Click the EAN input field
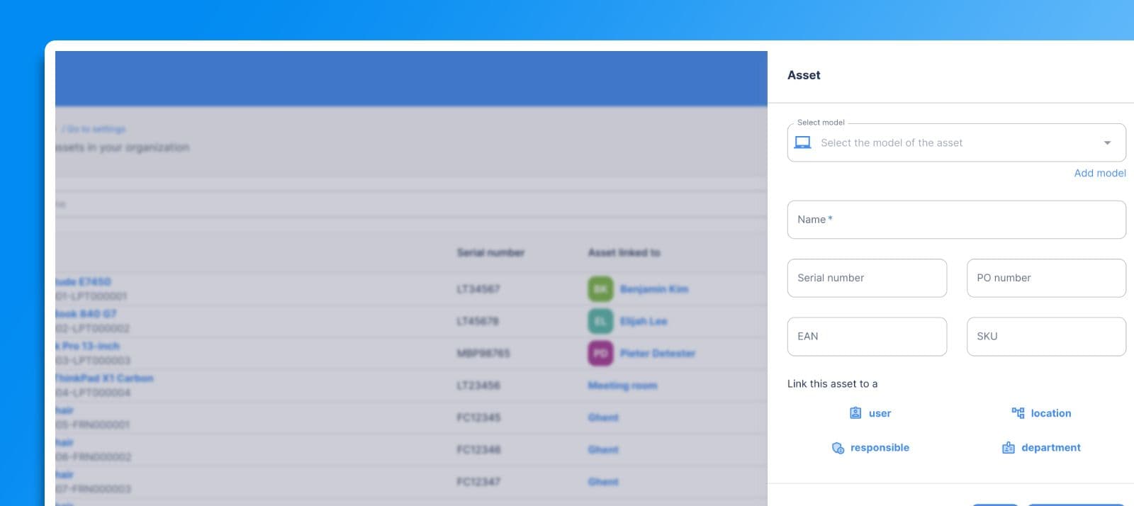1134x506 pixels. point(866,337)
